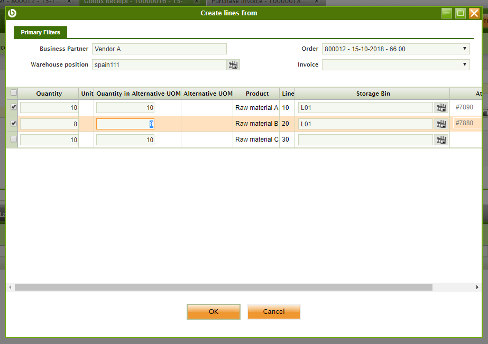This screenshot has height=344, width=488.
Task: Select the Primary Filters tab
Action: (40, 32)
